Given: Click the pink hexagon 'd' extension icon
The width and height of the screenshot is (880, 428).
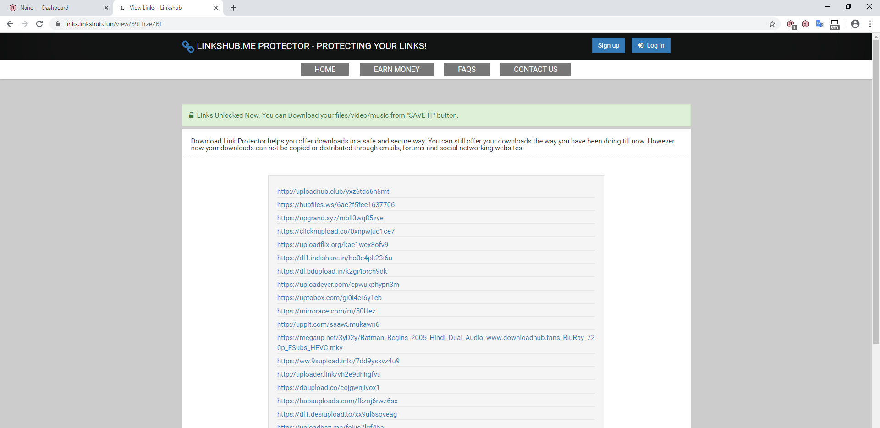Looking at the screenshot, I should 806,24.
